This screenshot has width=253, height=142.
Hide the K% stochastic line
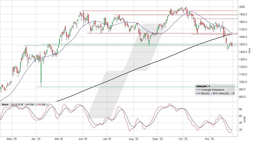47,105
